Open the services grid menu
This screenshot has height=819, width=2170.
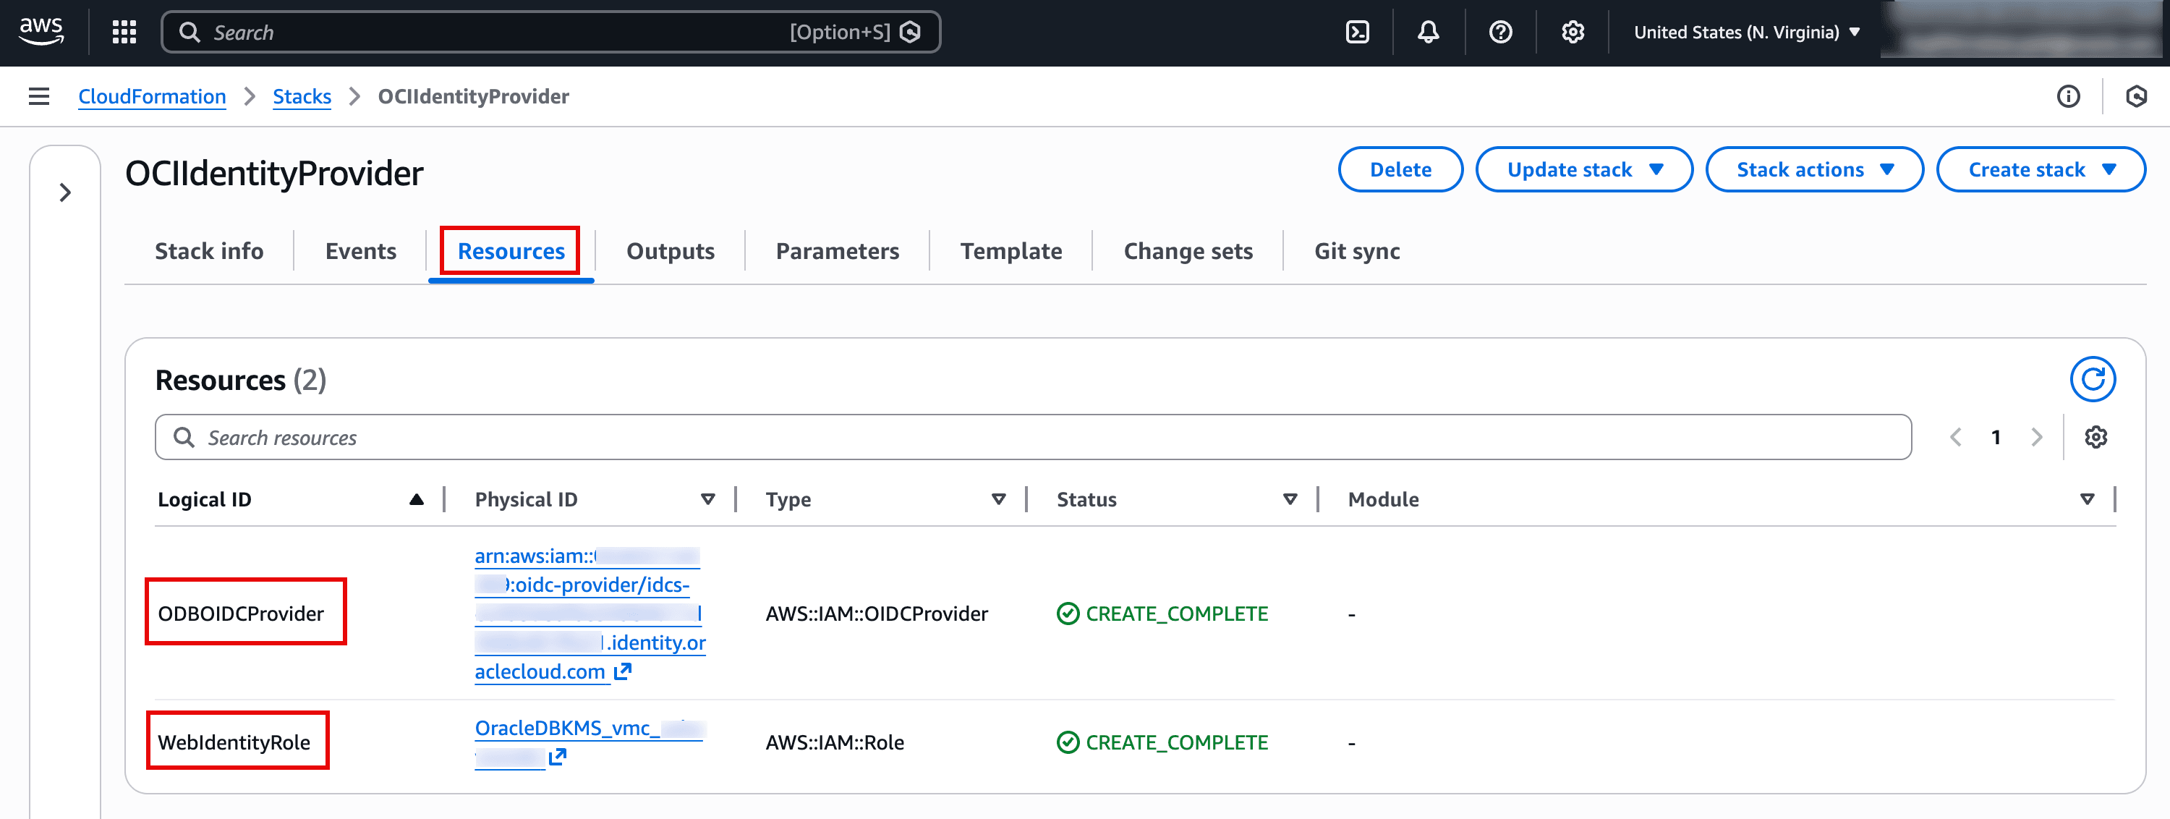tap(124, 32)
